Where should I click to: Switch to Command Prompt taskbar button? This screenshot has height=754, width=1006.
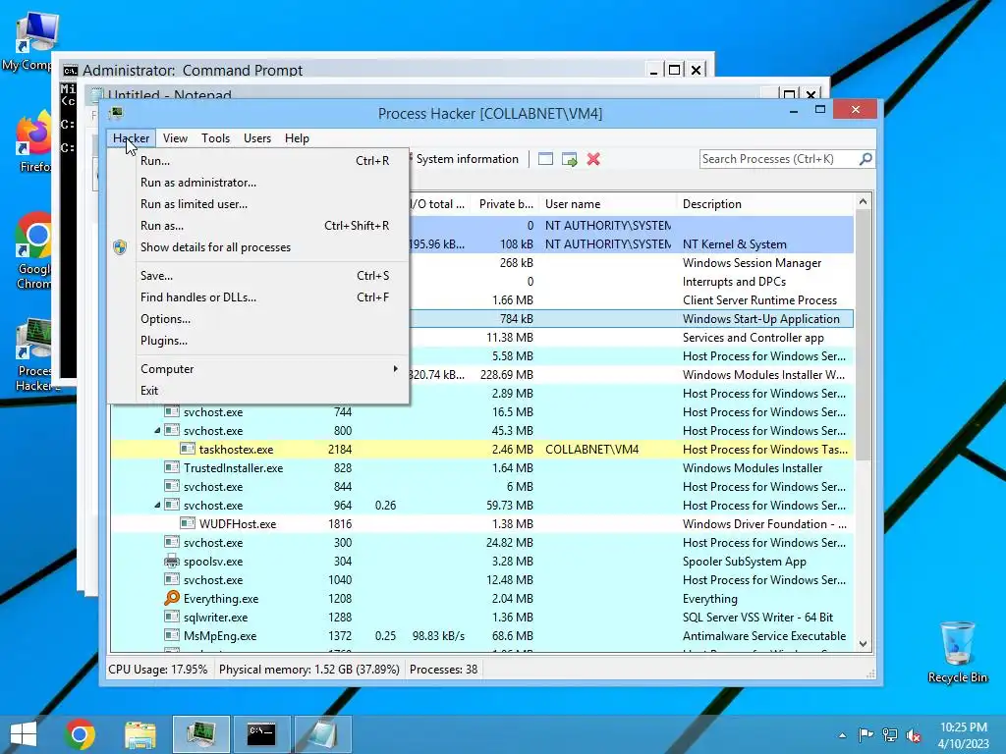[x=261, y=734]
